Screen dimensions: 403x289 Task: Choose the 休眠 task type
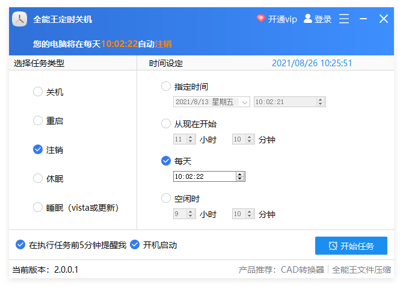point(38,178)
